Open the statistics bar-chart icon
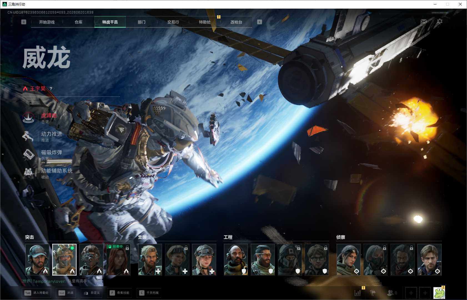Screen dimensions: 467x300 358,293
